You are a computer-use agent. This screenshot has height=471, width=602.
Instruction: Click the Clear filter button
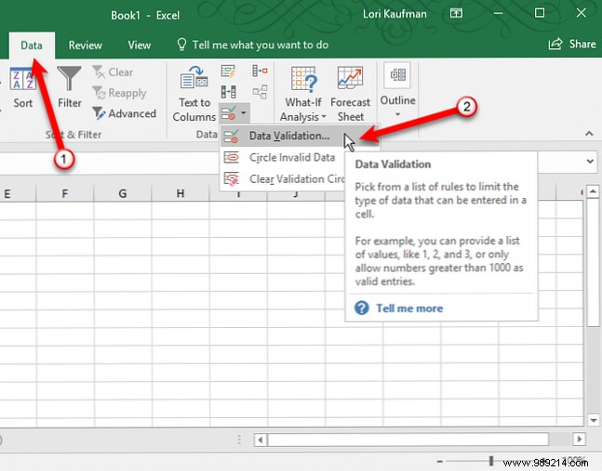pyautogui.click(x=113, y=72)
